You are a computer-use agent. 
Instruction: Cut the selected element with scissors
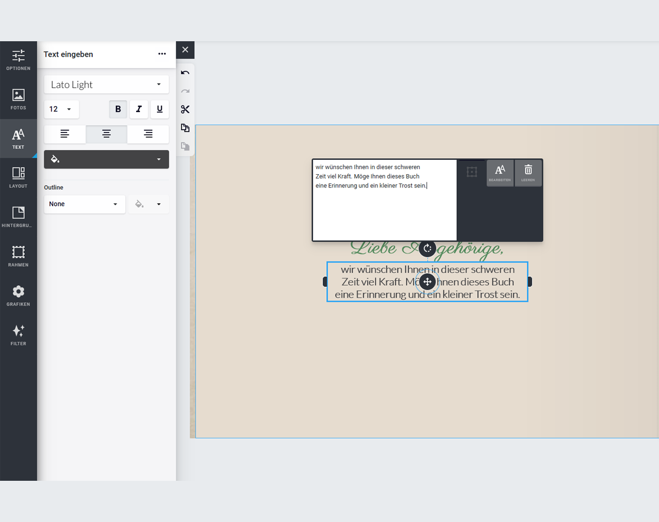(185, 109)
